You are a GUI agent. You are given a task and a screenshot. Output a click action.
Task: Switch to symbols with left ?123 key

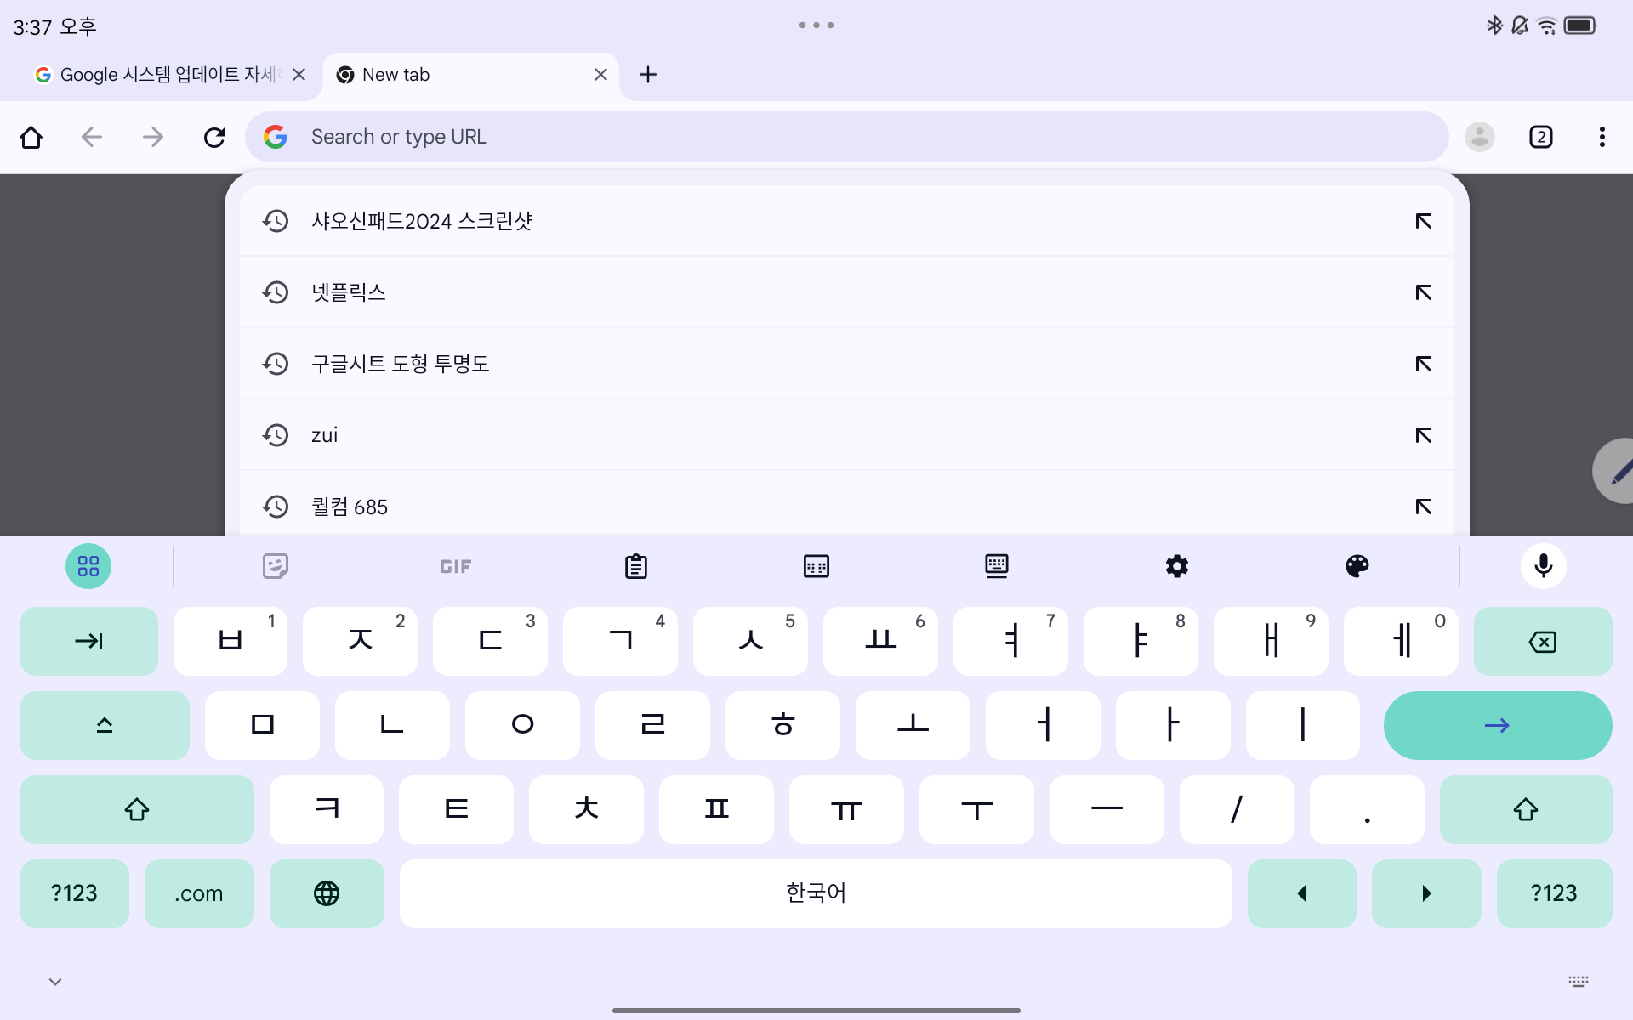75,893
